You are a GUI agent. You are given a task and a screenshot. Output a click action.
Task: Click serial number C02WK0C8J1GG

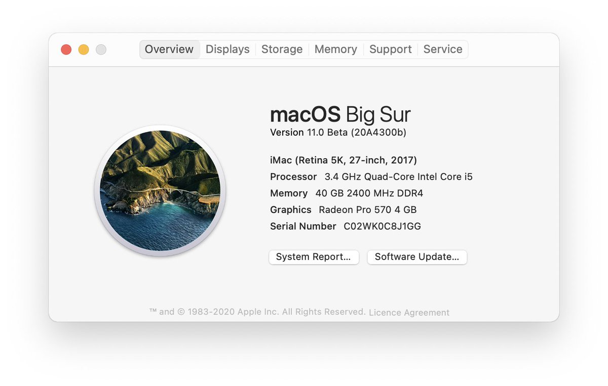tap(383, 226)
